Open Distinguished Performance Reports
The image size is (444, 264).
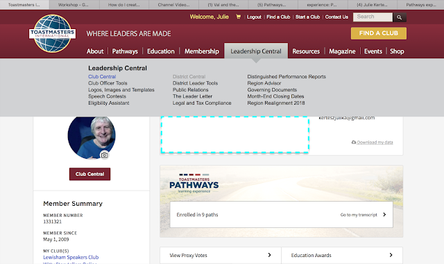point(287,77)
